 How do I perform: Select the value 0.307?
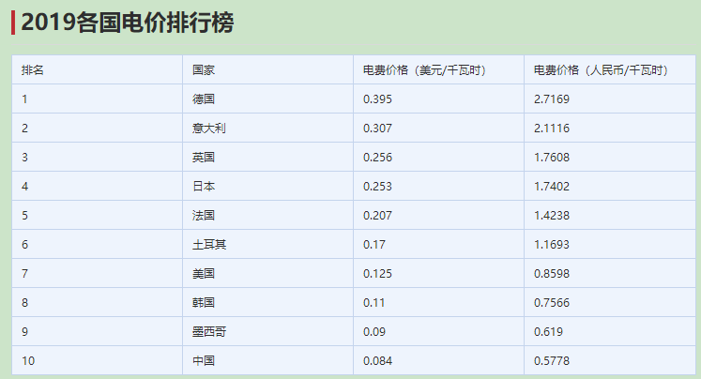[x=377, y=129]
